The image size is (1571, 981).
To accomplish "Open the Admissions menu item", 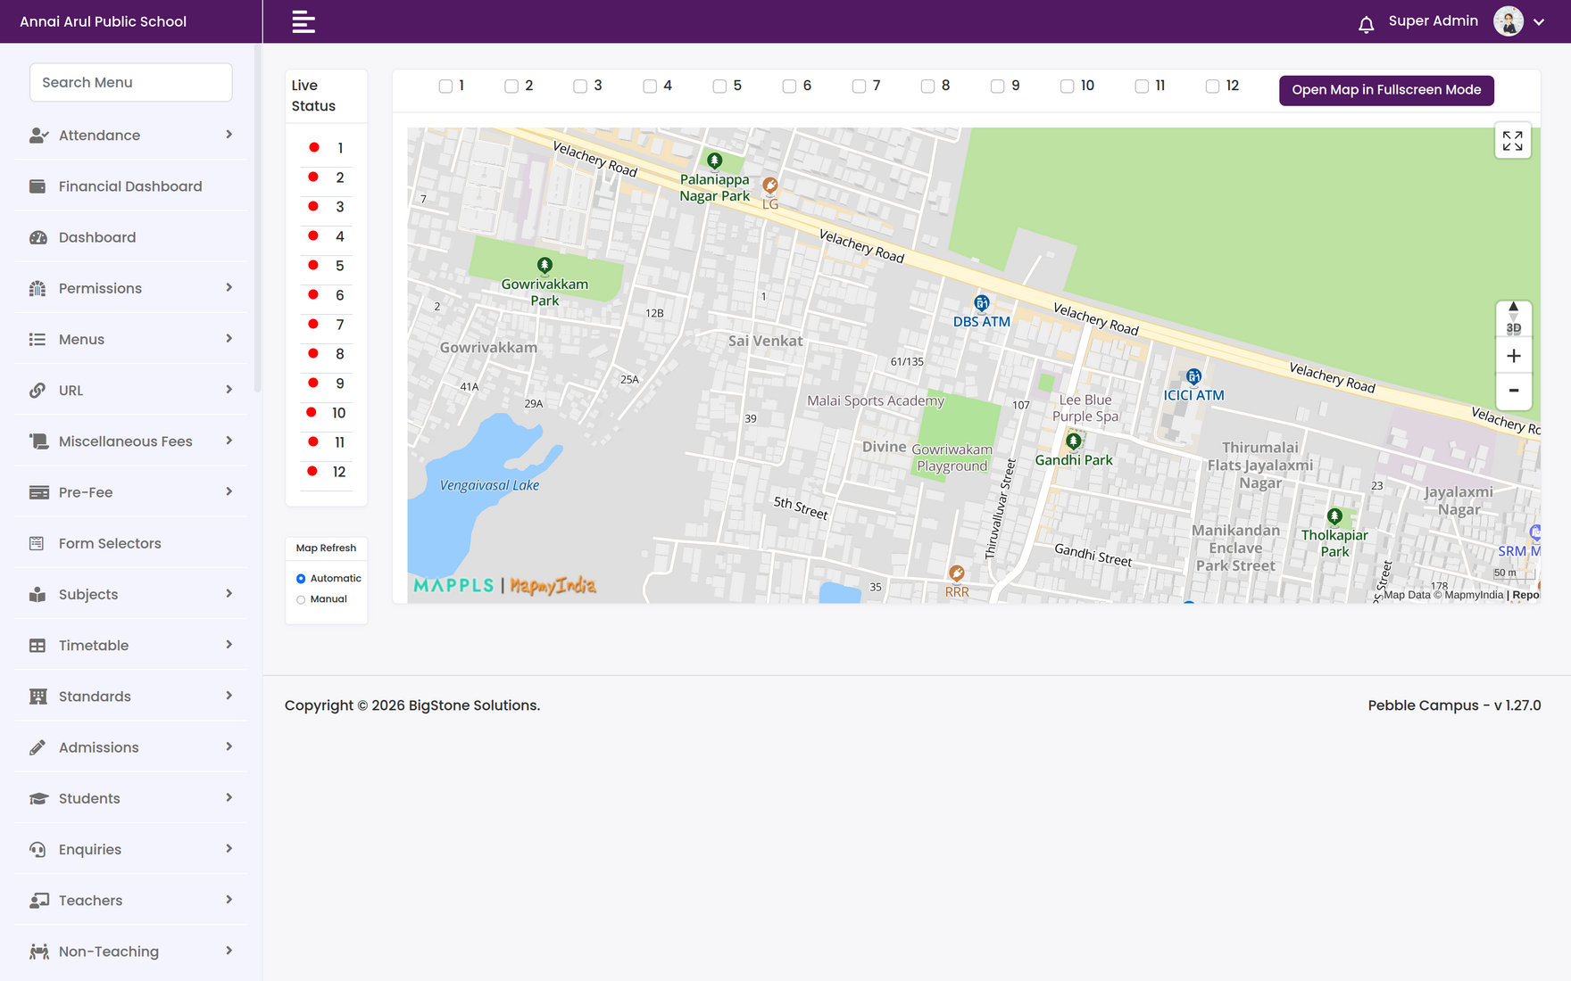I will (x=130, y=747).
